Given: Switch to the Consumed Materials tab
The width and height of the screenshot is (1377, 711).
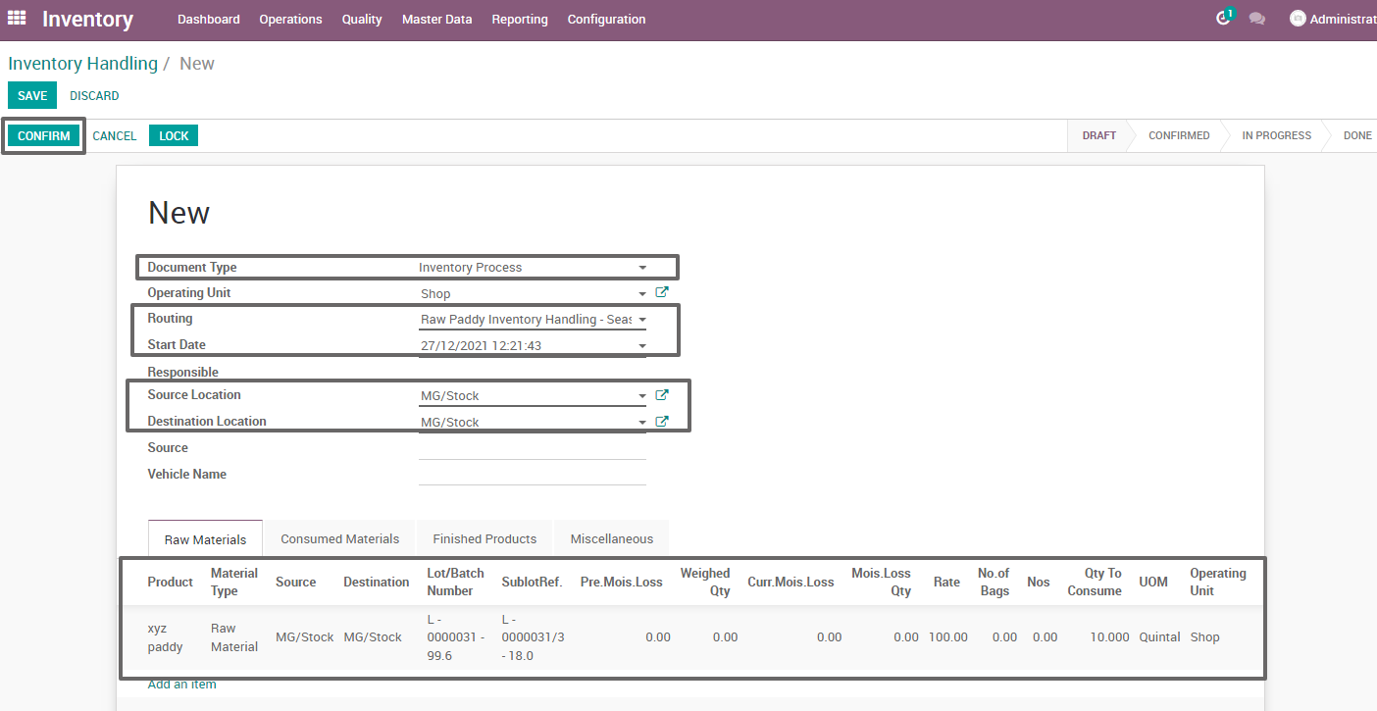Looking at the screenshot, I should pos(339,538).
